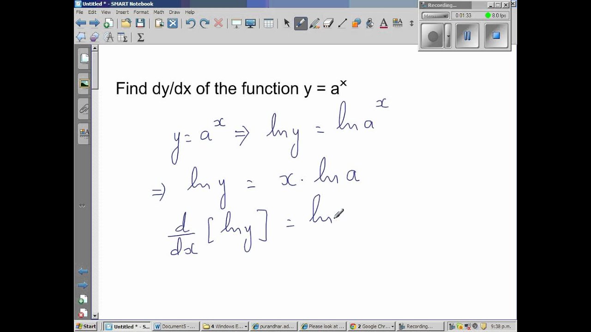Add a new blank page

108,23
